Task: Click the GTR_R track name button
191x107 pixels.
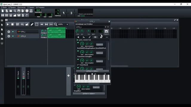Action: [x=28, y=36]
